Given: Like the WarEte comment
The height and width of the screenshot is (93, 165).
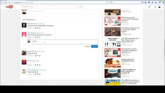Looking at the screenshot, I should pos(35,65).
